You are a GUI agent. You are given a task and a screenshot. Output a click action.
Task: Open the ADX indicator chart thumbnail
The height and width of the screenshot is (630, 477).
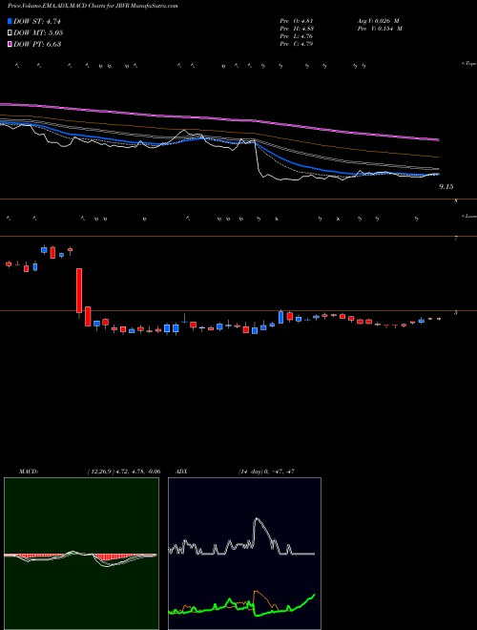tap(244, 554)
